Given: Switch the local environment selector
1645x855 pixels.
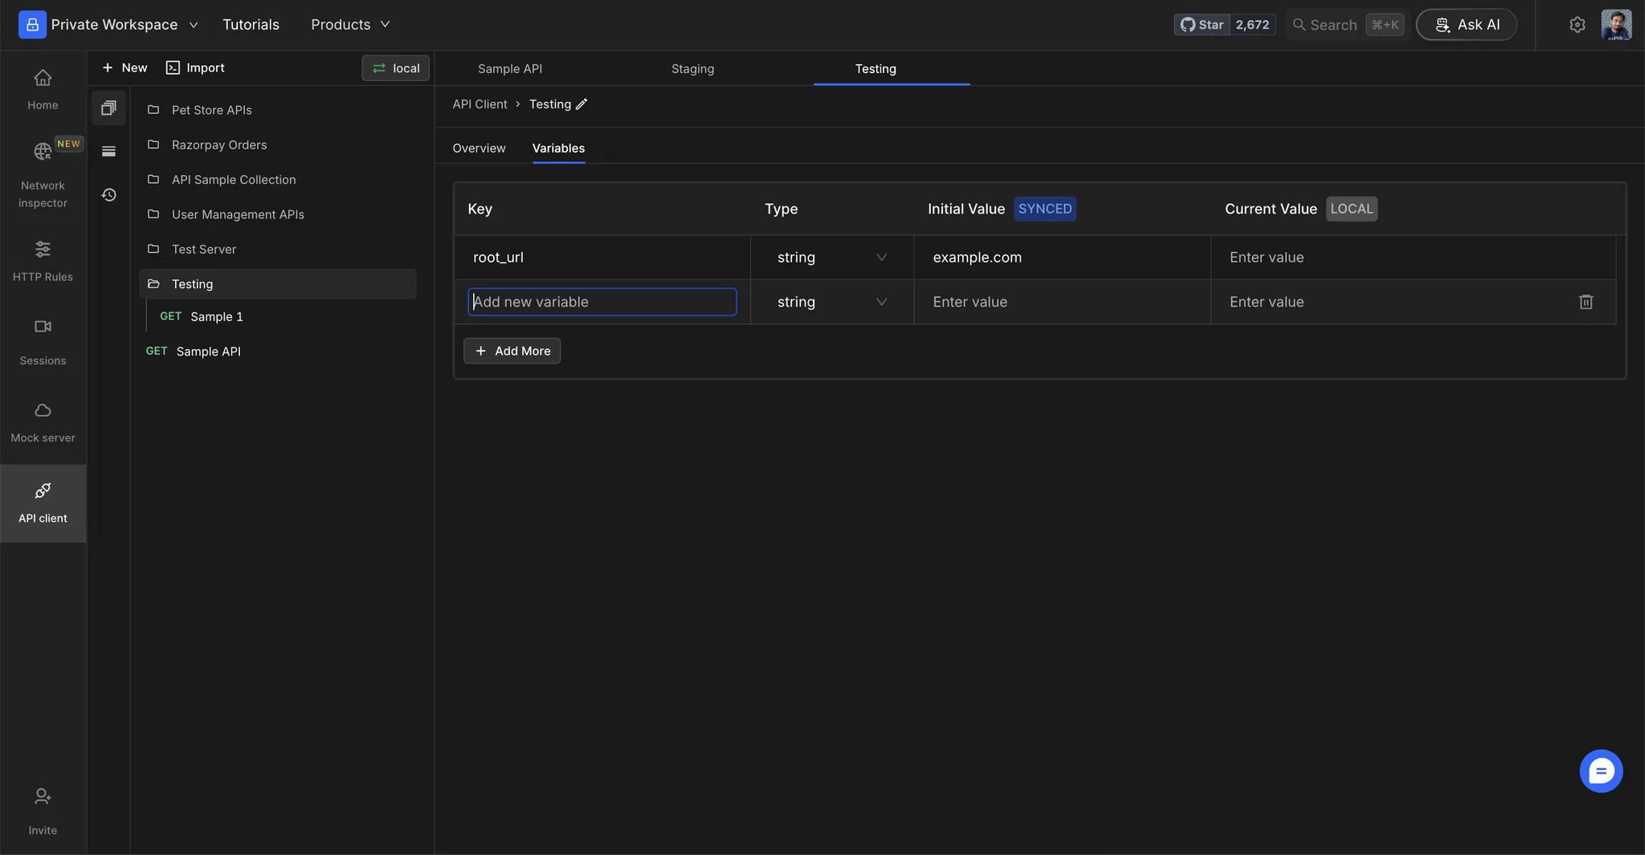Looking at the screenshot, I should (395, 68).
